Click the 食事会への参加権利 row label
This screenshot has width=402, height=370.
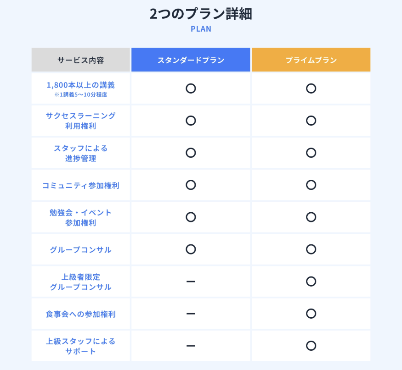click(81, 314)
